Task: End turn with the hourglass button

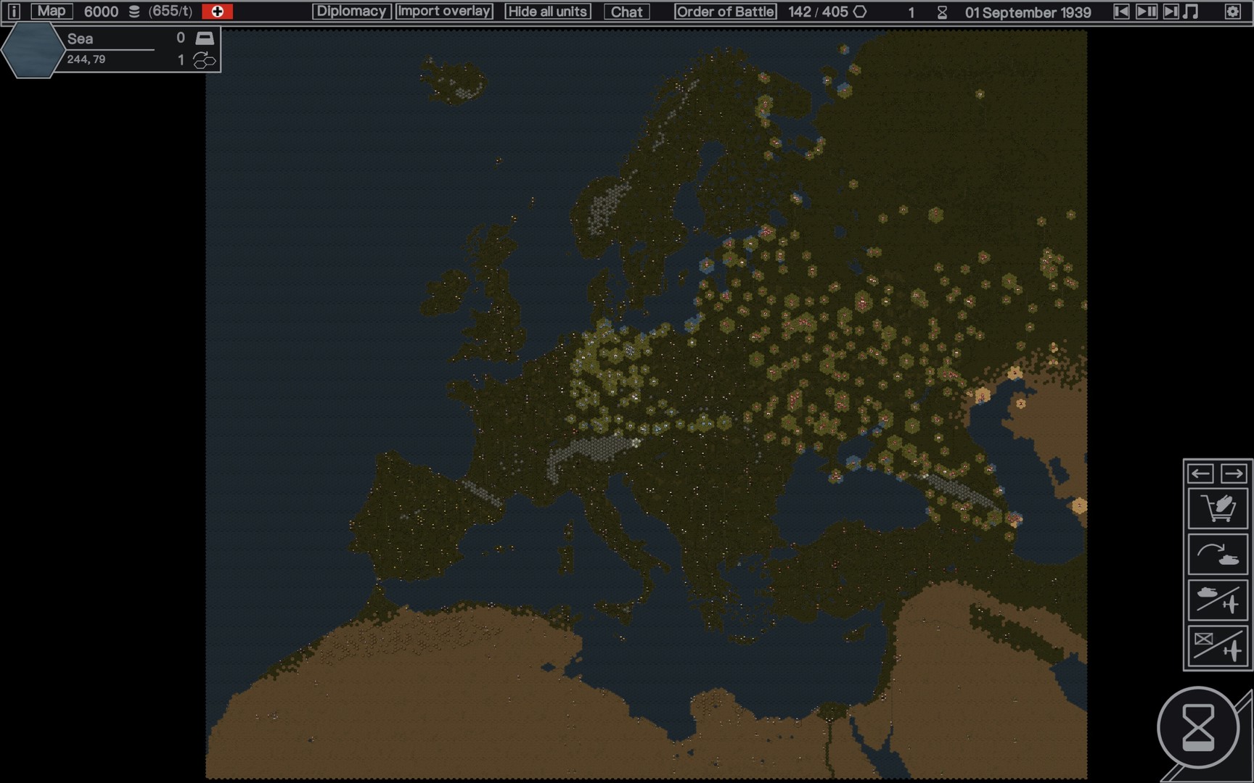Action: (1198, 727)
